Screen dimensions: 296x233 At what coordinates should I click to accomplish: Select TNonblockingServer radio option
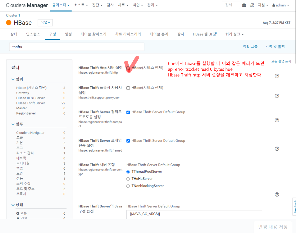tap(128, 186)
